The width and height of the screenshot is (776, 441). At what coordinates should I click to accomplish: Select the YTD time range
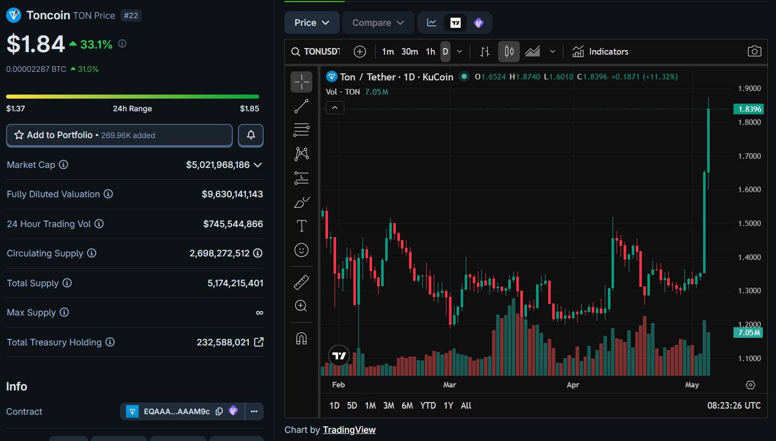pyautogui.click(x=428, y=406)
